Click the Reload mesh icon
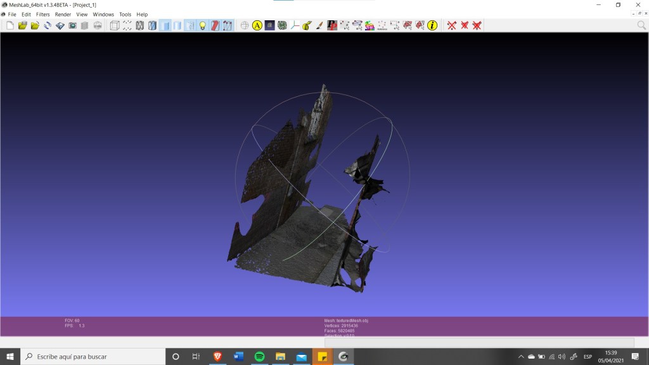The width and height of the screenshot is (649, 365). point(48,25)
